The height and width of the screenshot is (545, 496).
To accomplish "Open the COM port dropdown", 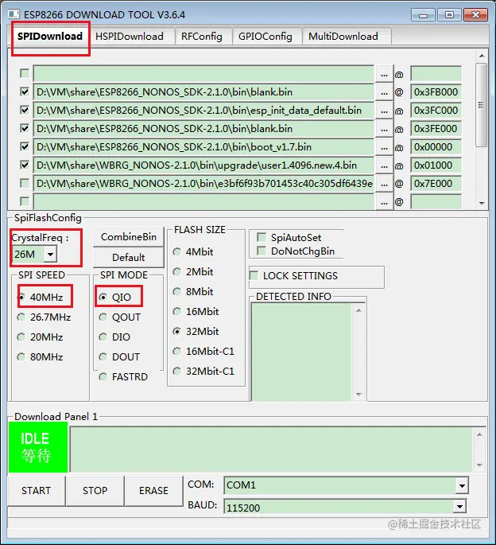I will pyautogui.click(x=462, y=485).
